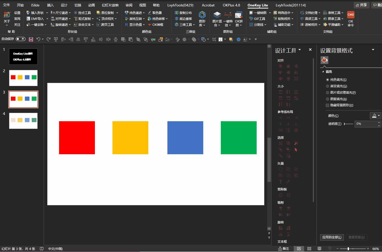382x252 pixels.
Task: Toggle the 自动保存 autosave switch
Action: click(20, 39)
